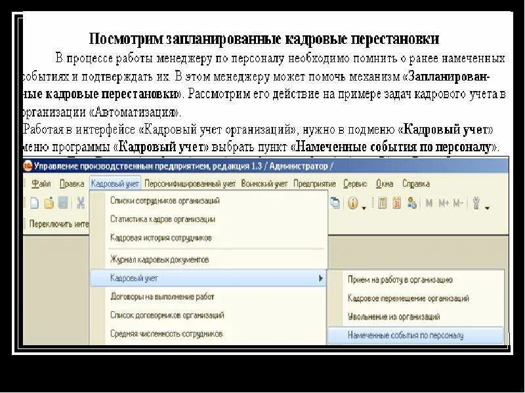Select Журнал кадровых документов
Screen dimensions: 525x393
tap(208, 259)
